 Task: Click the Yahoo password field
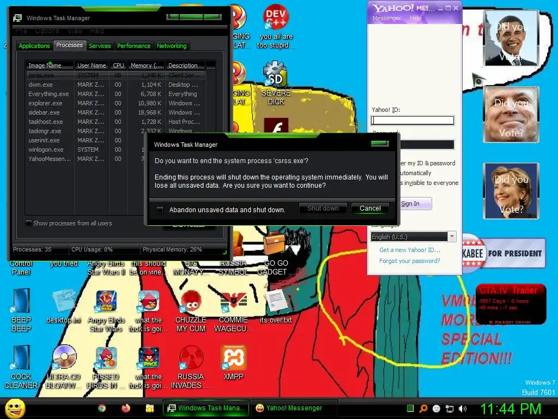[427, 144]
